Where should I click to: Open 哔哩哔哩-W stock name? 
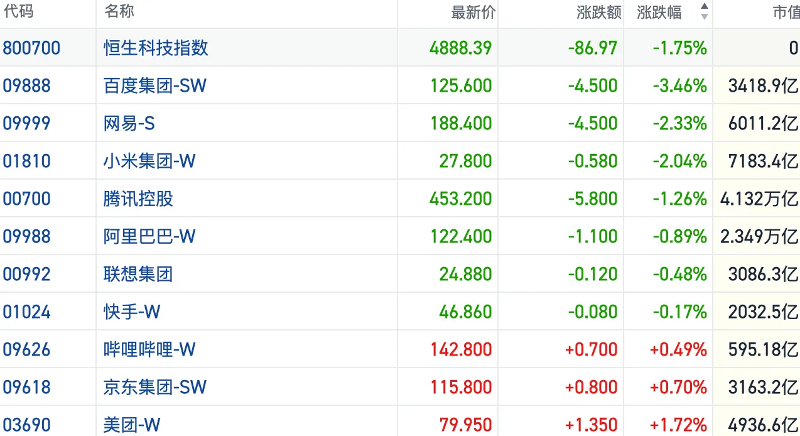[149, 349]
